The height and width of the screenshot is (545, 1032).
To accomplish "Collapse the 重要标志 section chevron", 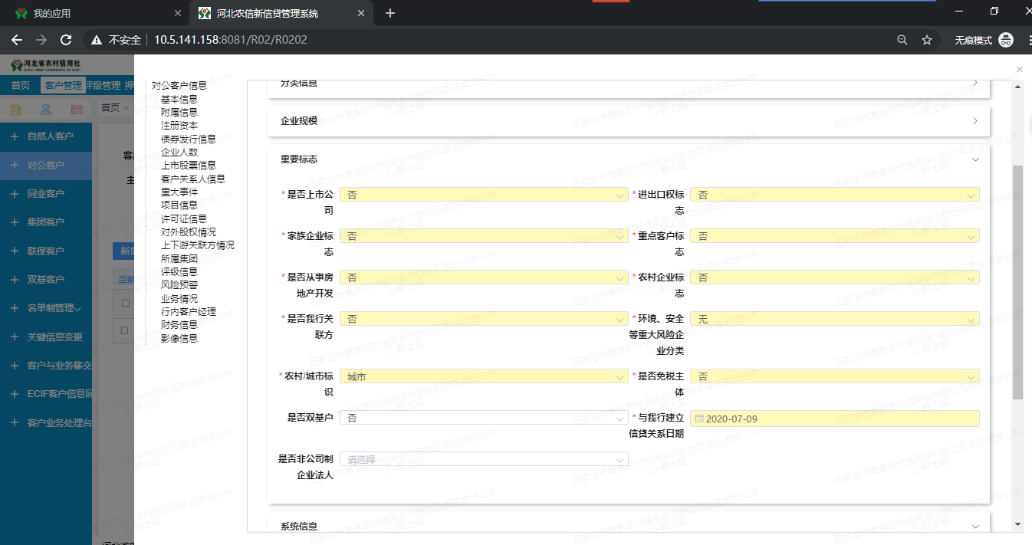I will point(974,161).
